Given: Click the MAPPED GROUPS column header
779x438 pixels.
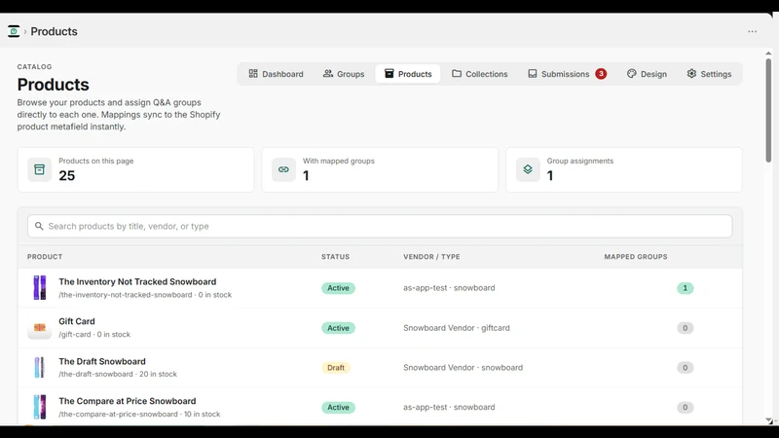Looking at the screenshot, I should 636,257.
